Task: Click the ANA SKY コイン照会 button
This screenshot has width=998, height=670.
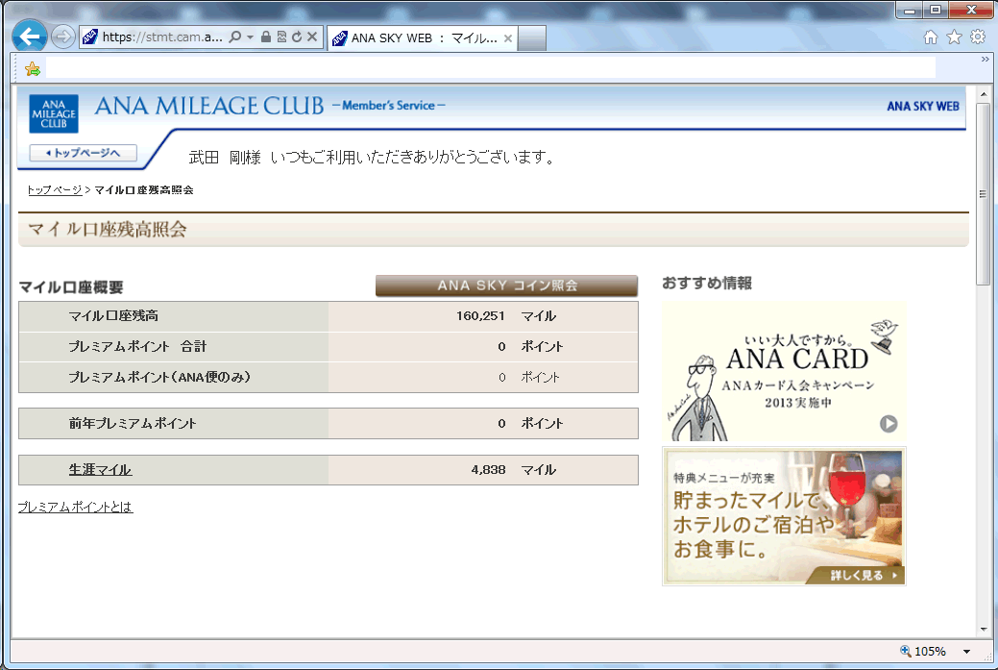Action: point(506,285)
